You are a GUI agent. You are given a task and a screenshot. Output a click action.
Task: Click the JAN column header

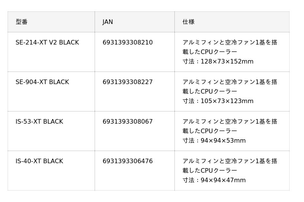tap(108, 22)
